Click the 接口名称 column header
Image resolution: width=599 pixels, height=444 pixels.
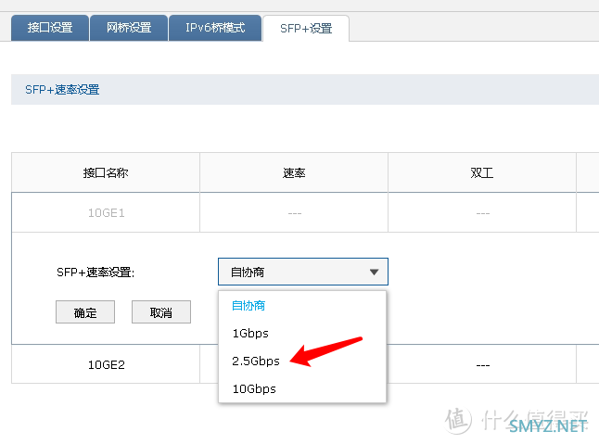[x=106, y=173]
